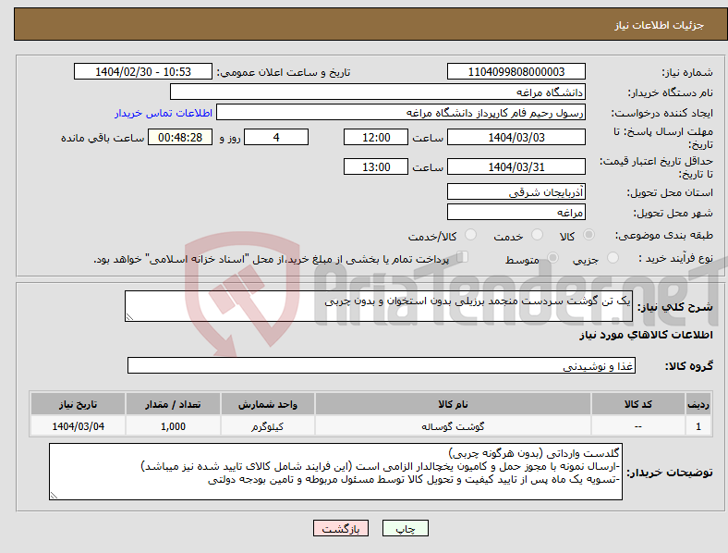This screenshot has width=728, height=553.
Task: Click the response deadline date 1404/03/03
Action: [516, 137]
